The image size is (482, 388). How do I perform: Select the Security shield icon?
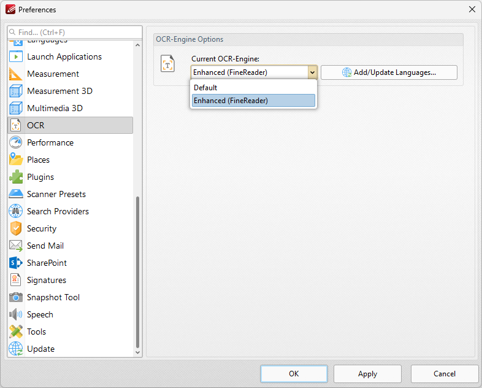[x=16, y=228]
